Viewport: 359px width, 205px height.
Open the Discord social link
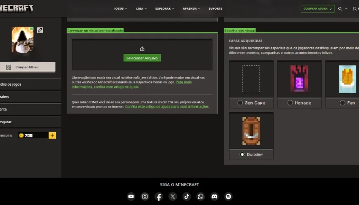[214, 196]
